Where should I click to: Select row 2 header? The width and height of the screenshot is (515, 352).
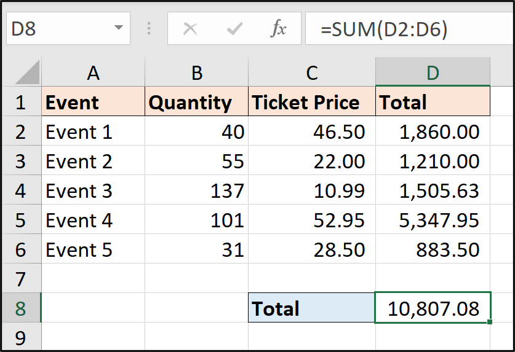pyautogui.click(x=21, y=131)
